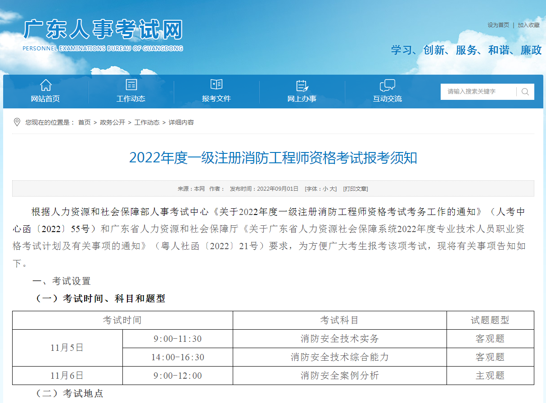Click the location pin icon in breadcrumb
Screen dimensions: 546x403
(x=17, y=122)
